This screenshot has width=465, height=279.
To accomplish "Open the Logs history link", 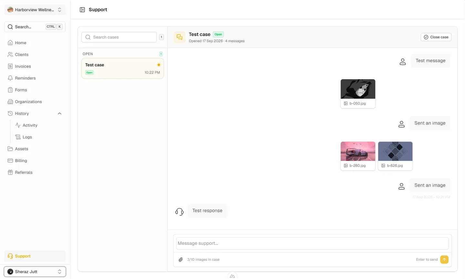I will [x=27, y=137].
